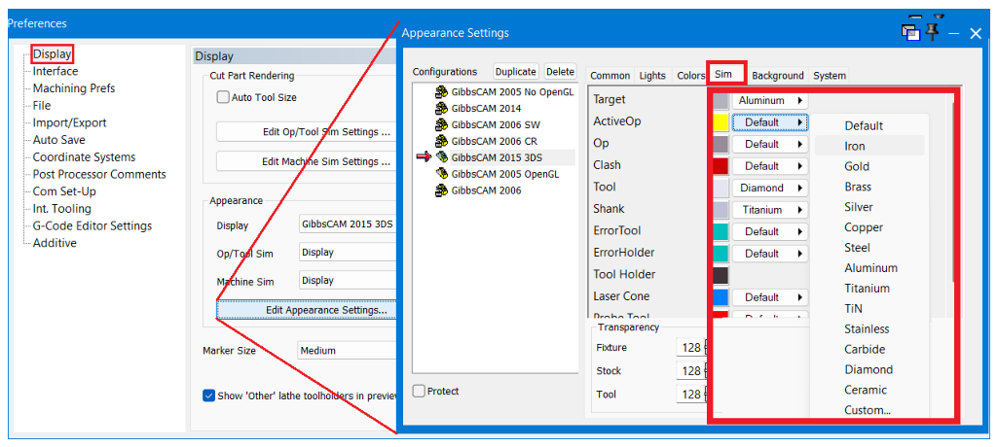Viewport: 998px width, 447px height.
Task: Switch to the Background tab
Action: point(778,76)
